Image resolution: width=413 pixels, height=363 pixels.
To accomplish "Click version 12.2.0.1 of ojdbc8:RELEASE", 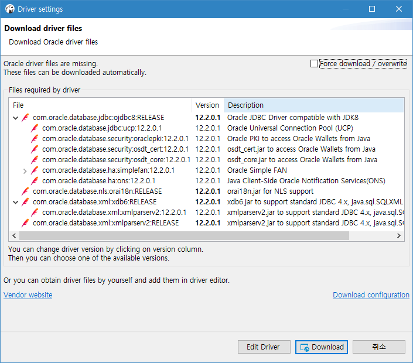I will click(x=207, y=118).
